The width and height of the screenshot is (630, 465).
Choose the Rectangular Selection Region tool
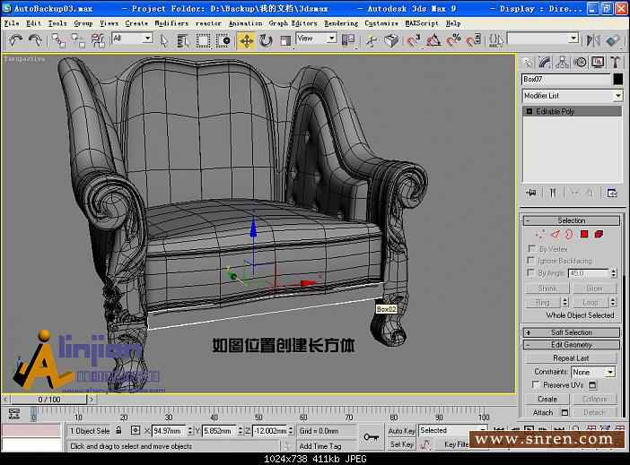coord(203,40)
